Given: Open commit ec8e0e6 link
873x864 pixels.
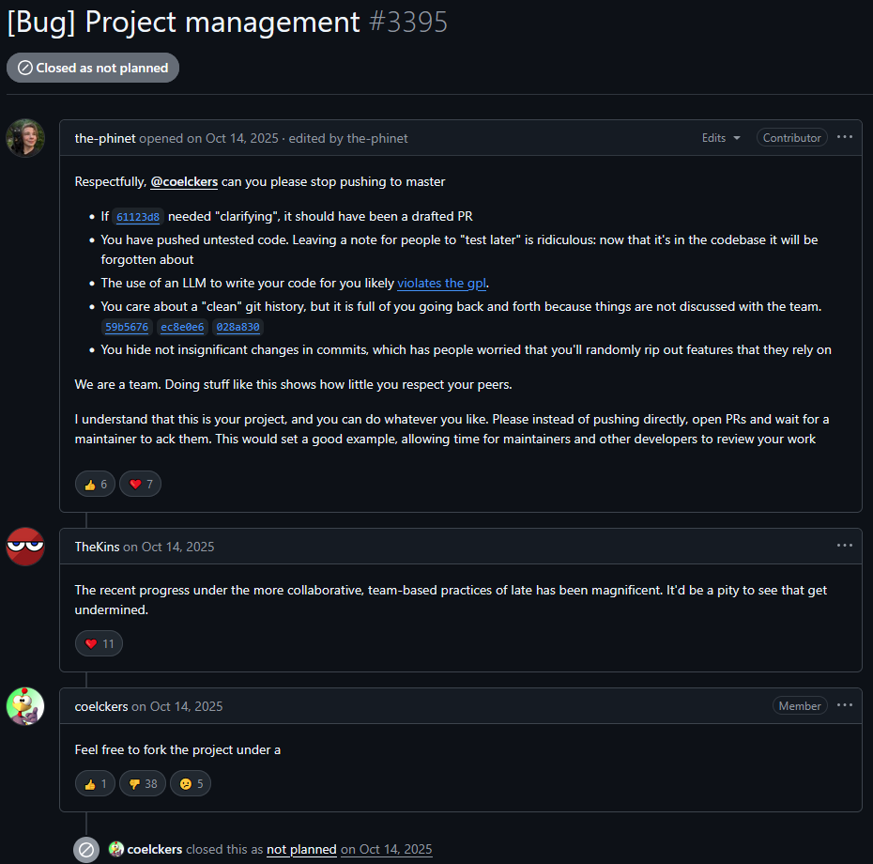Looking at the screenshot, I should tap(182, 328).
